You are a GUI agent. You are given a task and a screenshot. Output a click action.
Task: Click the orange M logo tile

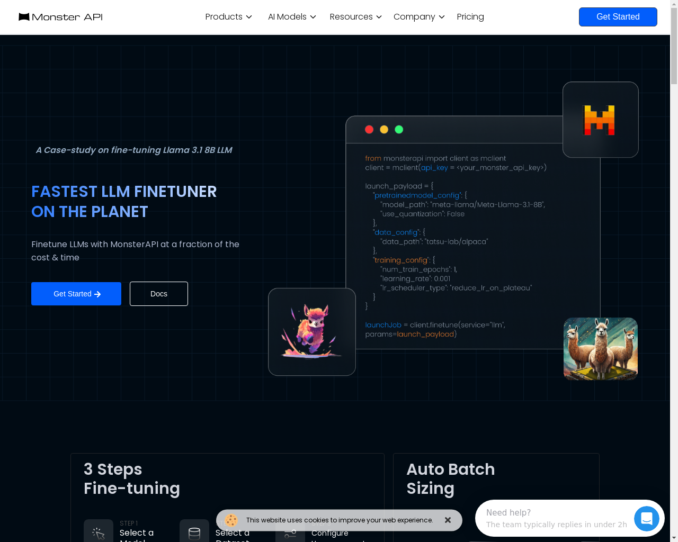[x=601, y=120]
